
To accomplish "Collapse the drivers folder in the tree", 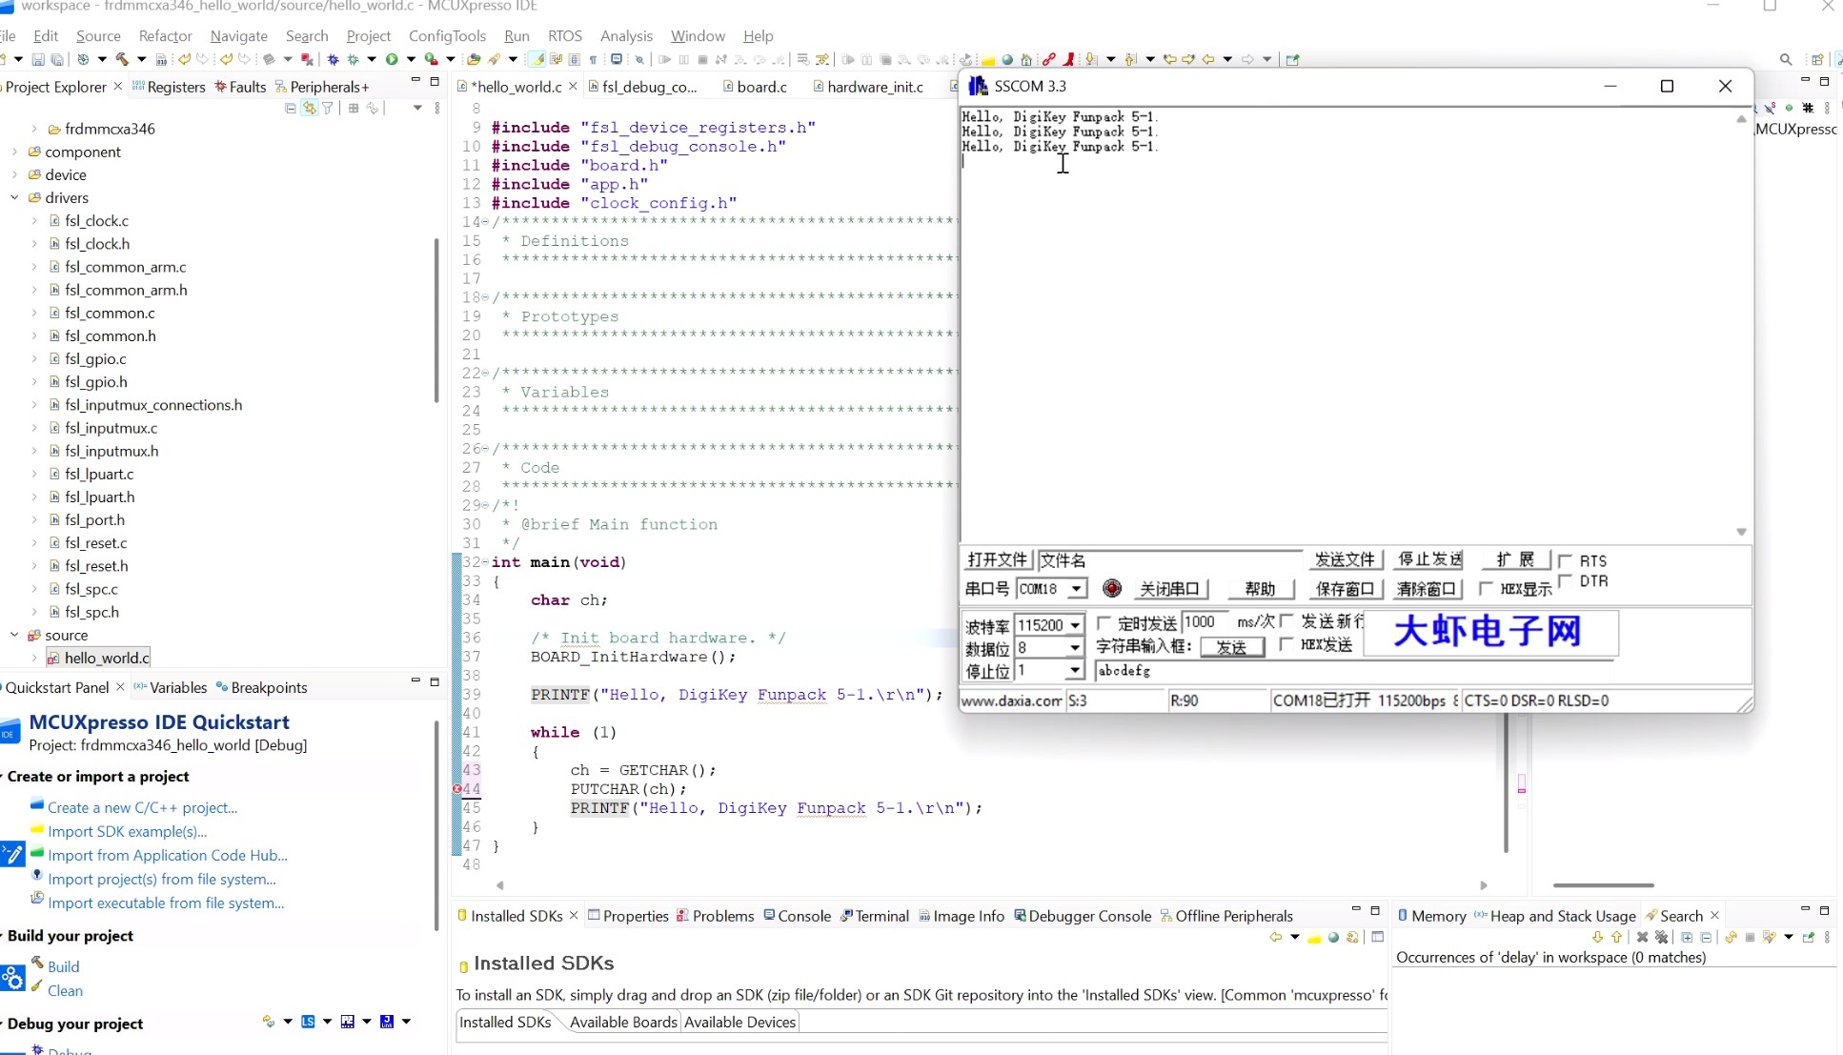I will (x=14, y=197).
